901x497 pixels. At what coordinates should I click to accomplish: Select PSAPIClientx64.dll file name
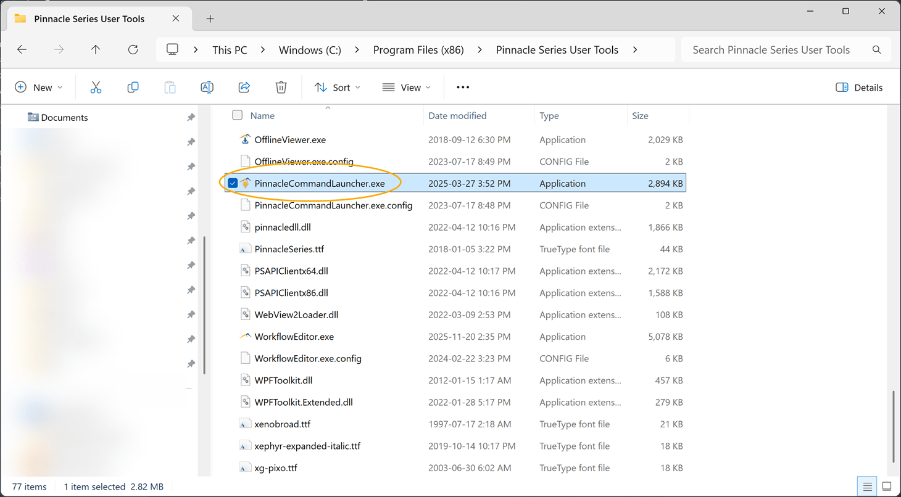tap(291, 271)
